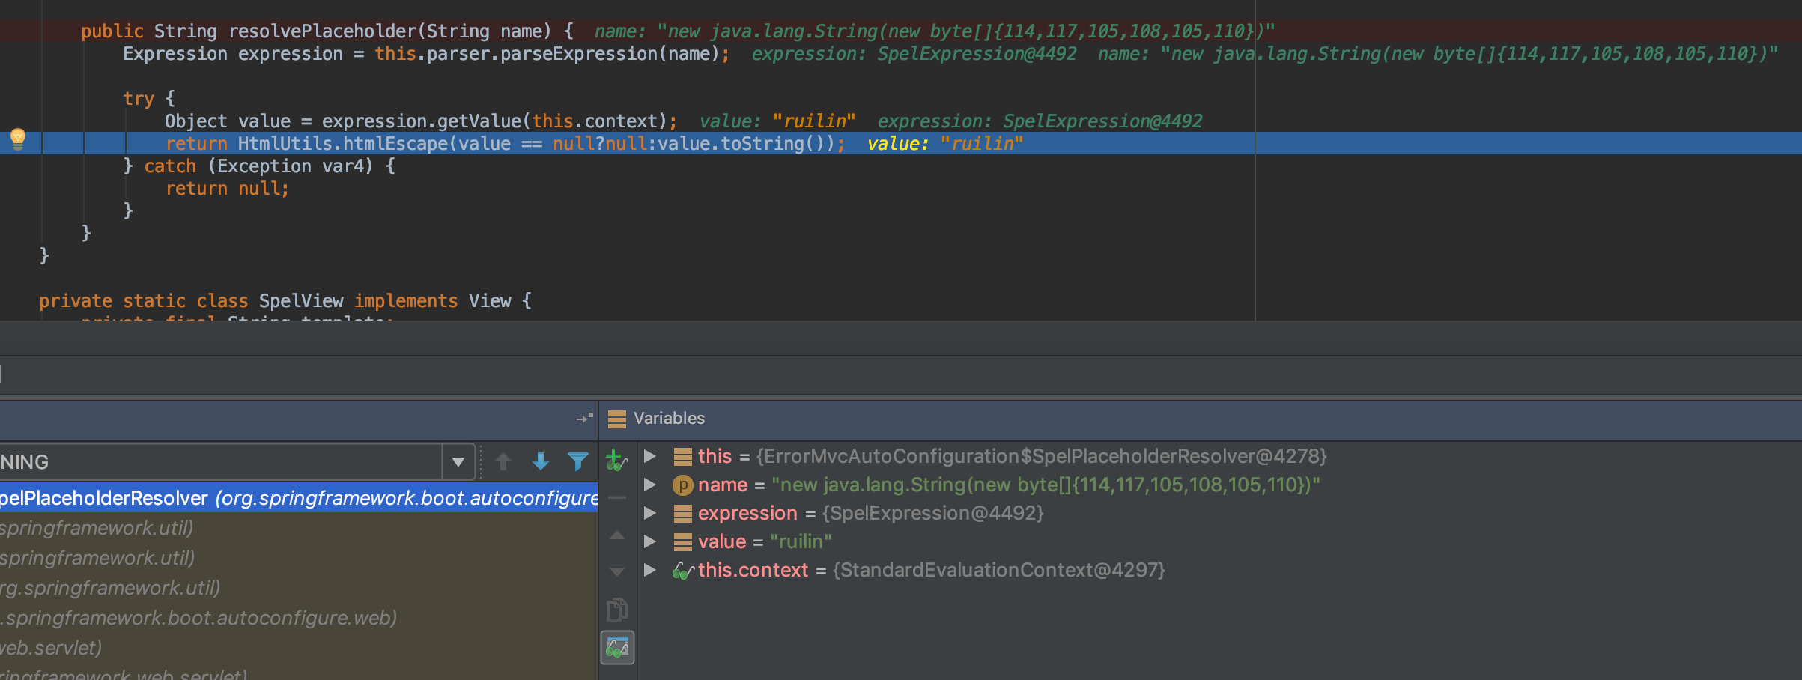Click the field icon next to expression
This screenshot has width=1802, height=680.
coord(682,513)
